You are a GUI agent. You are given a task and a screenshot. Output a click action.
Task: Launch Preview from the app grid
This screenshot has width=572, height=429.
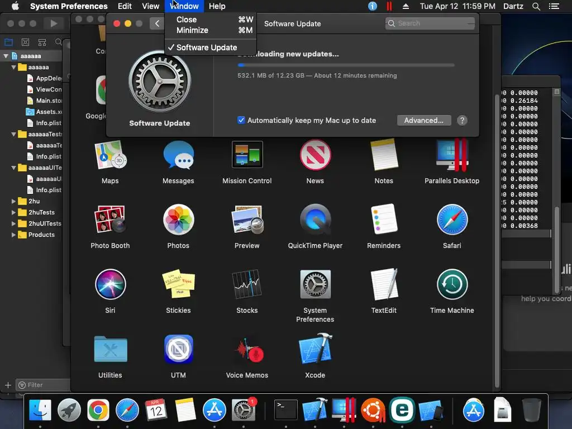(247, 219)
